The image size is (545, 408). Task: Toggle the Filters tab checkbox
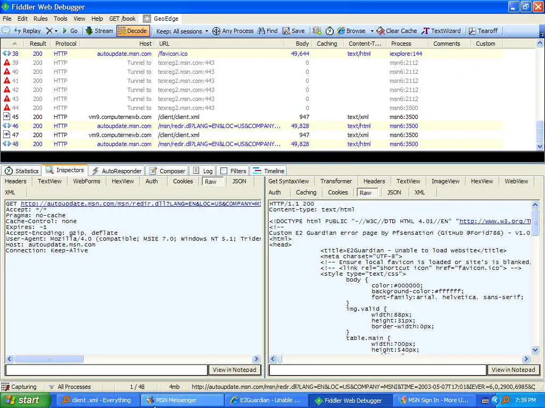coord(224,171)
